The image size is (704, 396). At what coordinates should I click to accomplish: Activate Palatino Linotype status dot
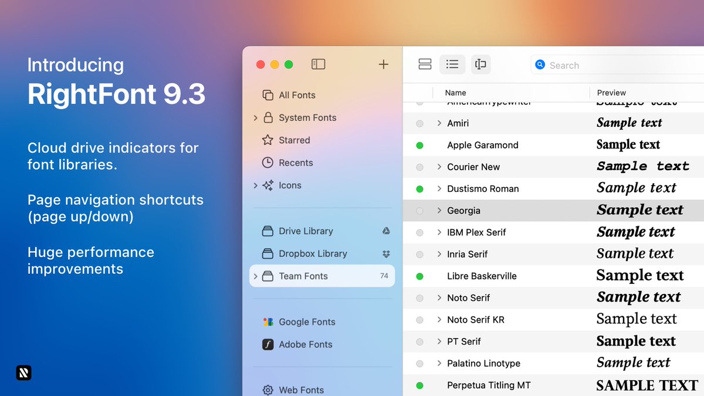coord(419,364)
